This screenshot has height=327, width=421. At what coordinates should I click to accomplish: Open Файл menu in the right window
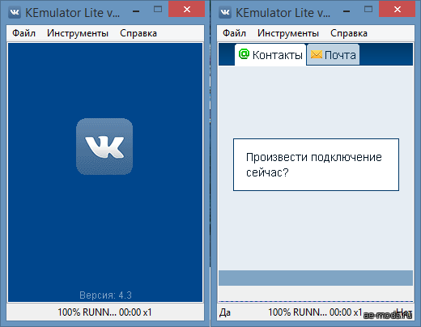(x=234, y=33)
